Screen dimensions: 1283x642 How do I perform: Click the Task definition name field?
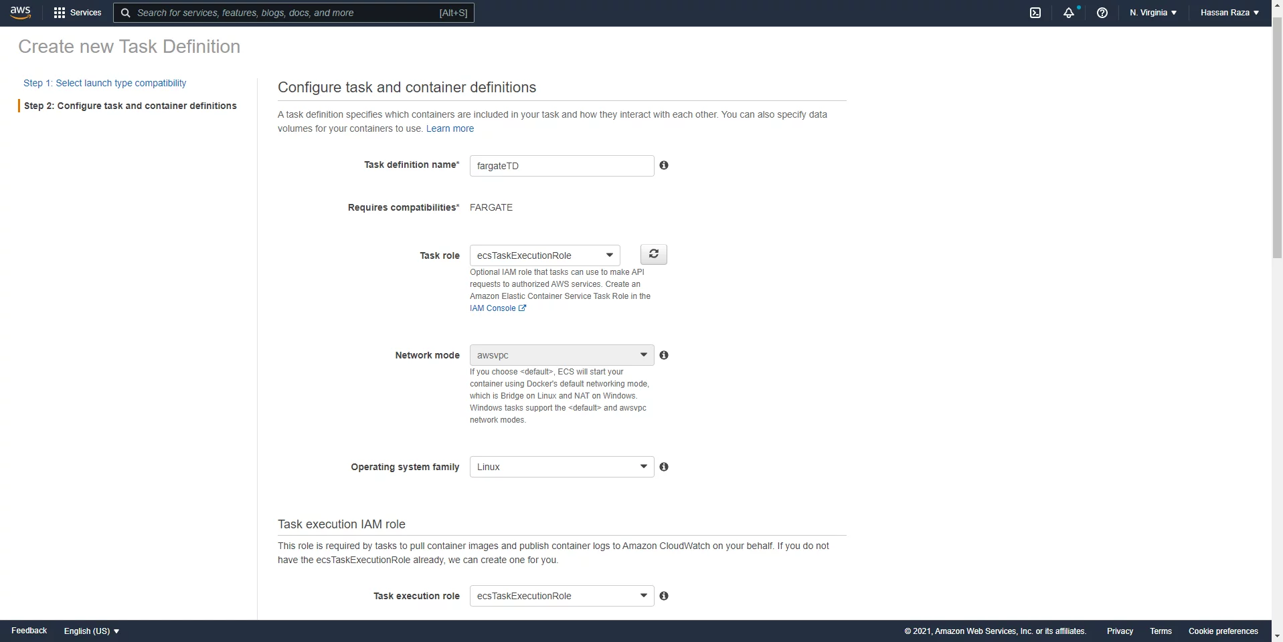click(562, 166)
